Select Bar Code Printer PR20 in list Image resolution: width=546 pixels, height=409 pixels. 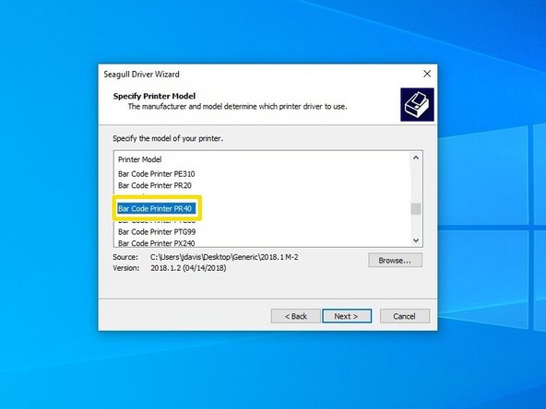tap(155, 185)
